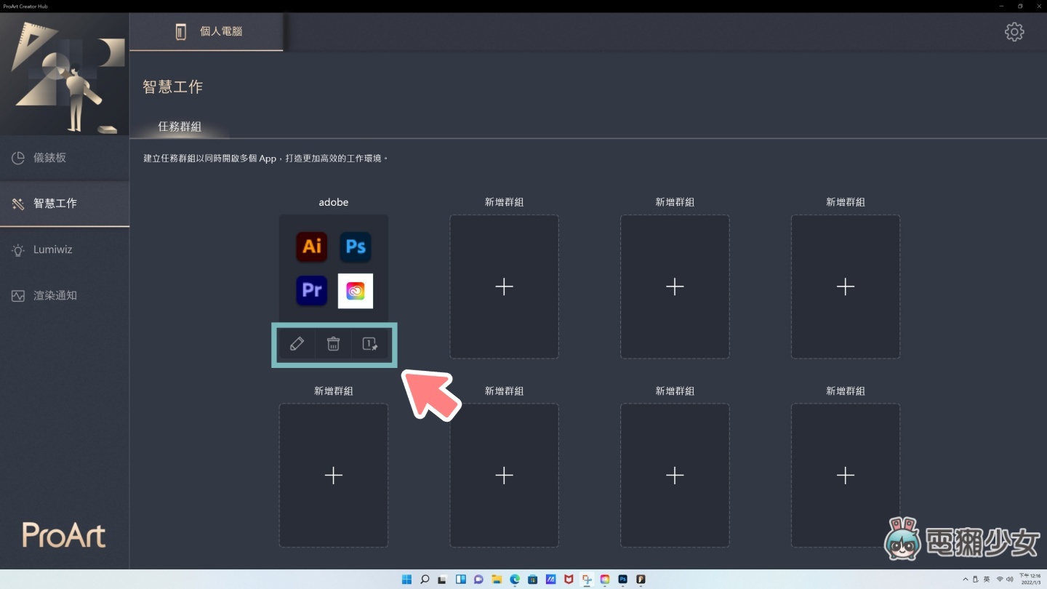Open the Creative Cloud icon in adobe group

coord(355,290)
